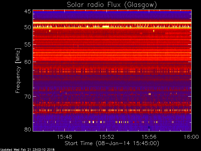Click the dark blue dropout mark near 80 MHz

(x=149, y=128)
